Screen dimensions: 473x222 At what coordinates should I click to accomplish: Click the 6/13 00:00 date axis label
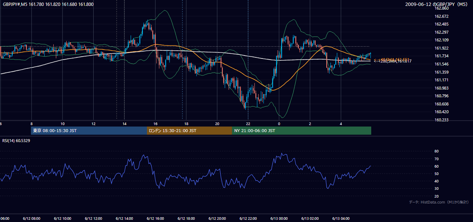coord(279,219)
